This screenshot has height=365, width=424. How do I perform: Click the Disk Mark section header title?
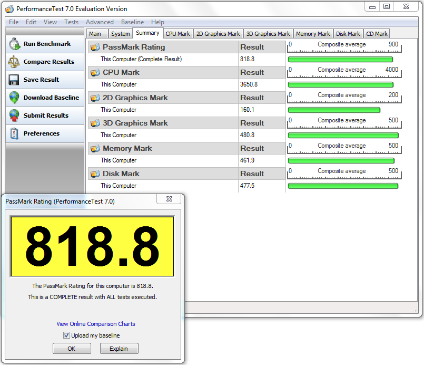(x=121, y=174)
